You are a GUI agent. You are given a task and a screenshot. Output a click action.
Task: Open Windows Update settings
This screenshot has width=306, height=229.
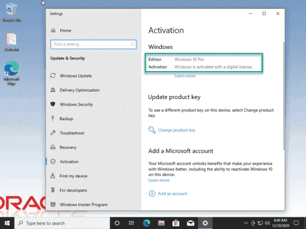click(71, 76)
